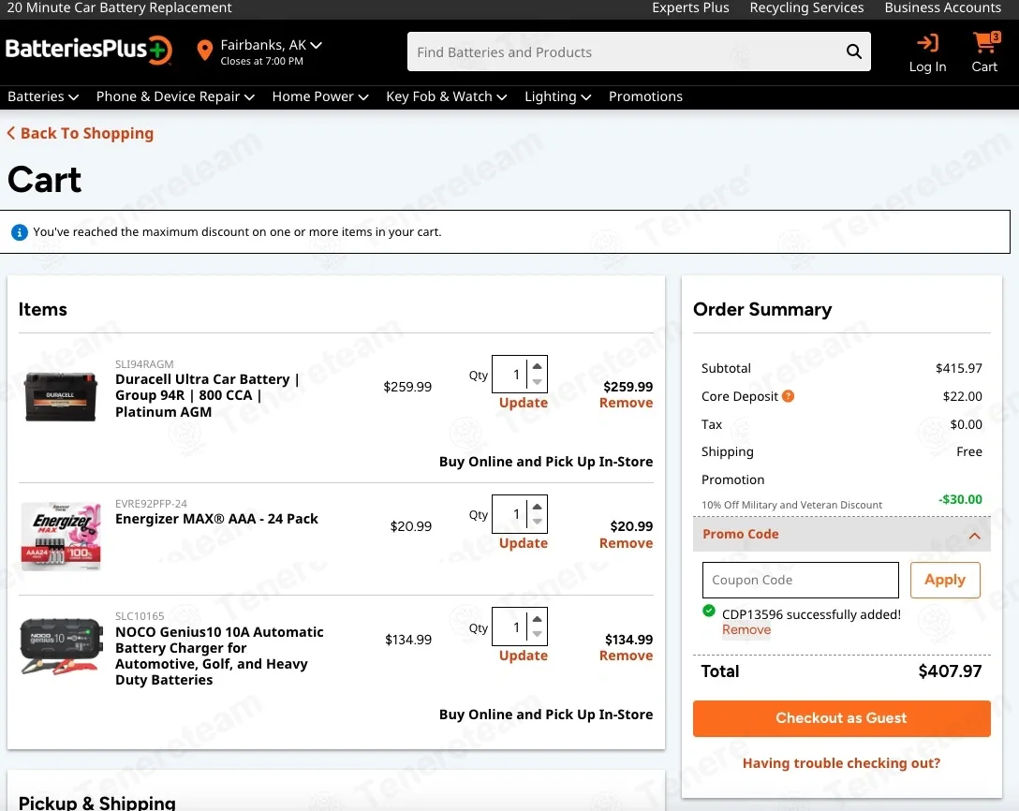This screenshot has height=811, width=1019.
Task: Remove the Energizer MAX AAA item
Action: [x=626, y=542]
